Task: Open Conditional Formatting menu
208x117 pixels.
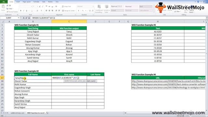Action: (99, 9)
